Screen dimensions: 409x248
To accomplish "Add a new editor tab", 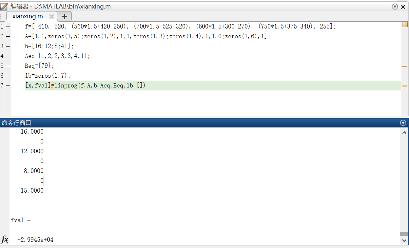I will [x=65, y=16].
